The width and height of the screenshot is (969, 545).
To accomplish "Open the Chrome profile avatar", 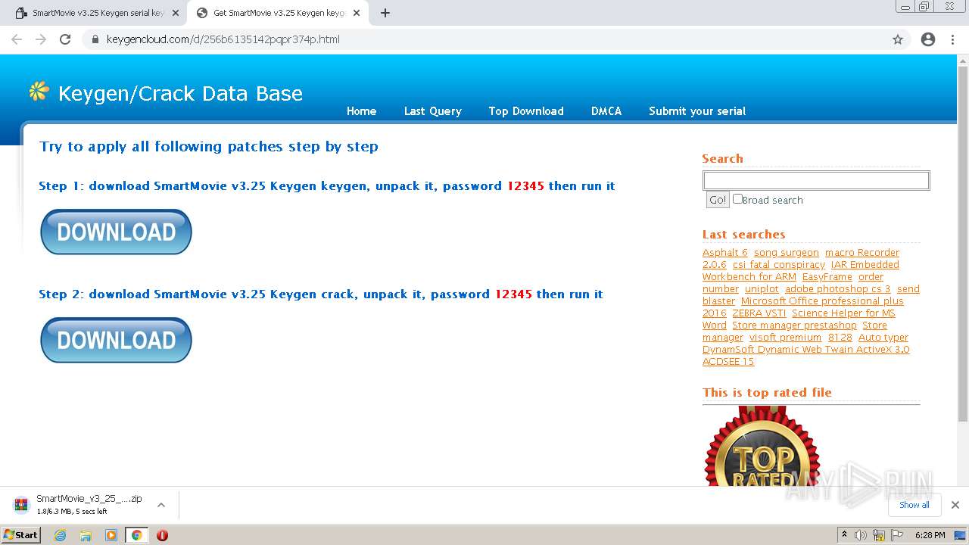I will 928,39.
